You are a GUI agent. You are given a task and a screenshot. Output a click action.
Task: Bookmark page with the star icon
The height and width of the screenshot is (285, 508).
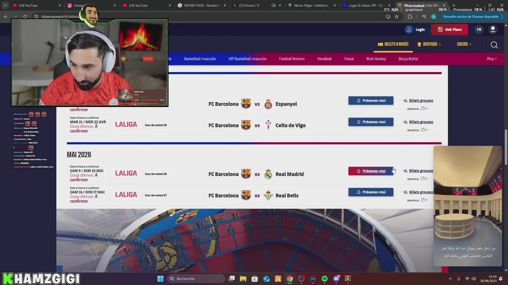point(396,17)
